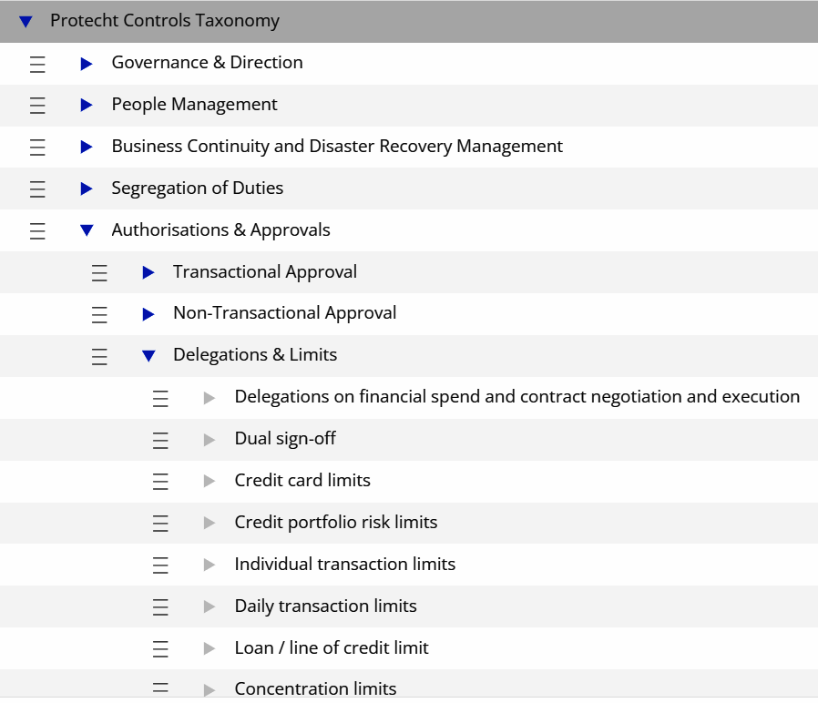The height and width of the screenshot is (703, 818).
Task: Click the hamburger handle next to Segregation of Duties
Action: 37,189
